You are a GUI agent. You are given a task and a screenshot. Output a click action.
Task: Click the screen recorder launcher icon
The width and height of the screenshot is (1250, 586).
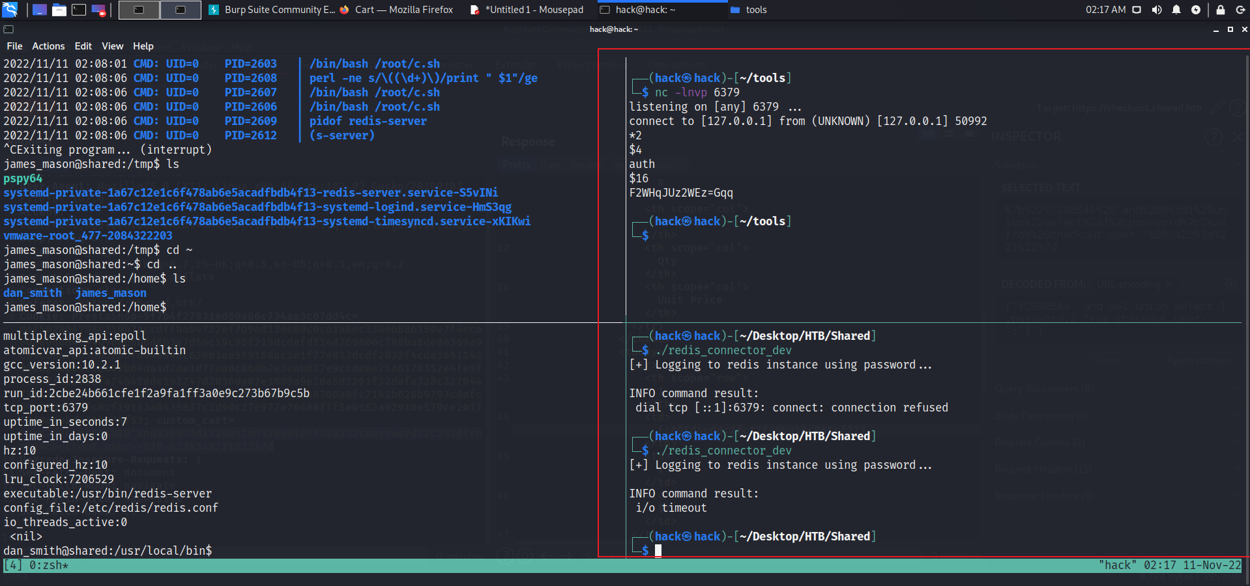pyautogui.click(x=98, y=10)
